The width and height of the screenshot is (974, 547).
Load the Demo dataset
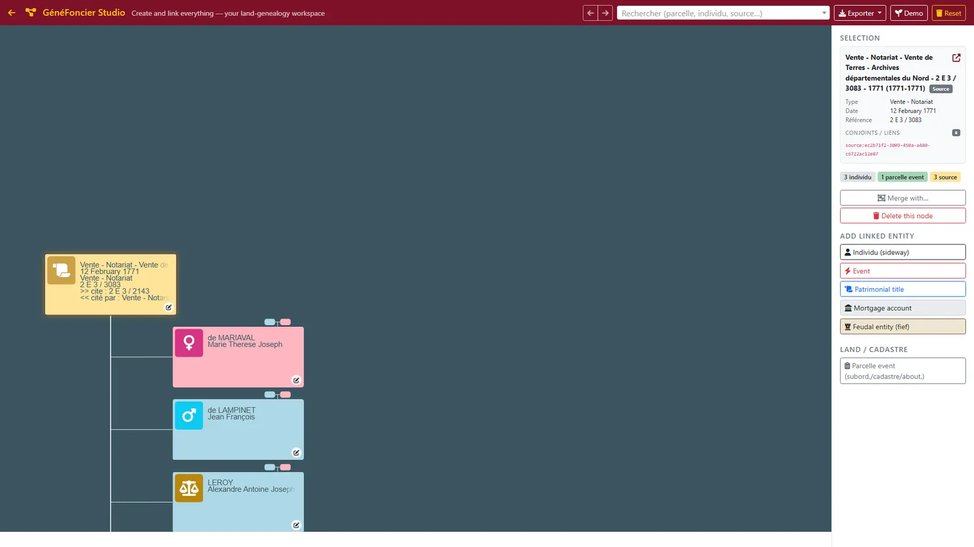point(908,13)
